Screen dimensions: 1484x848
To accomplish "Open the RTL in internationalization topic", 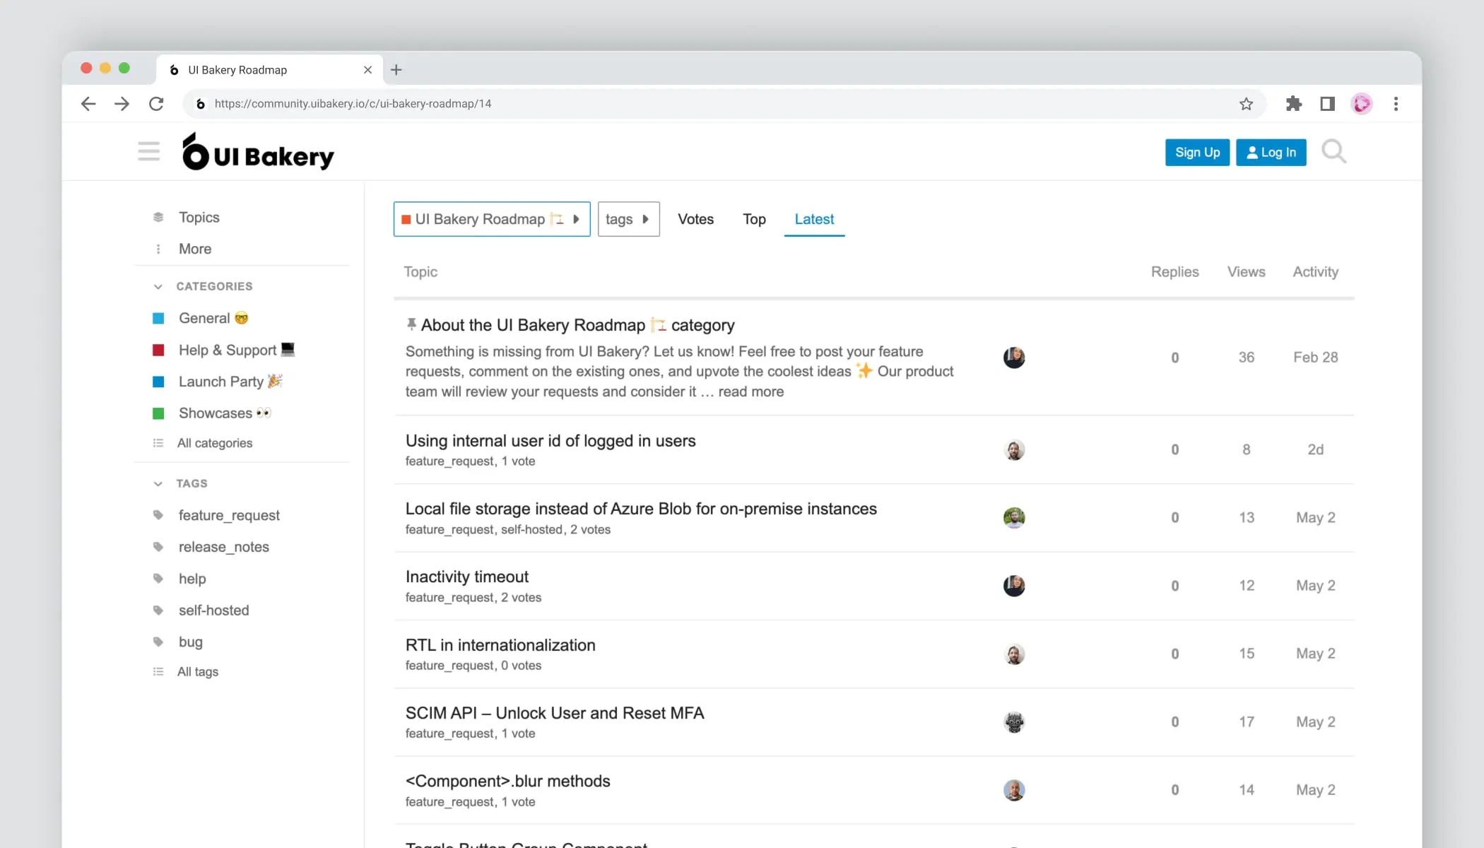I will [500, 645].
